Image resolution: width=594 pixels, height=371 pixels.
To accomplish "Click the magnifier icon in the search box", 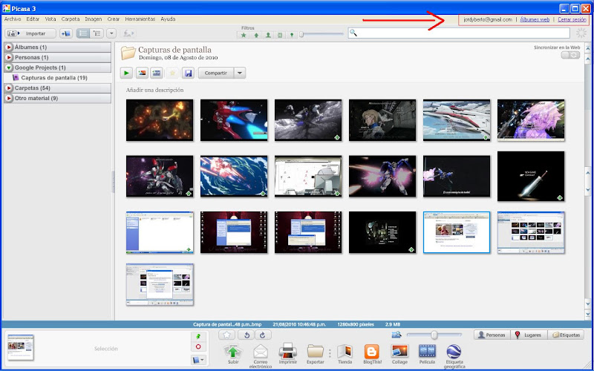I will [353, 33].
